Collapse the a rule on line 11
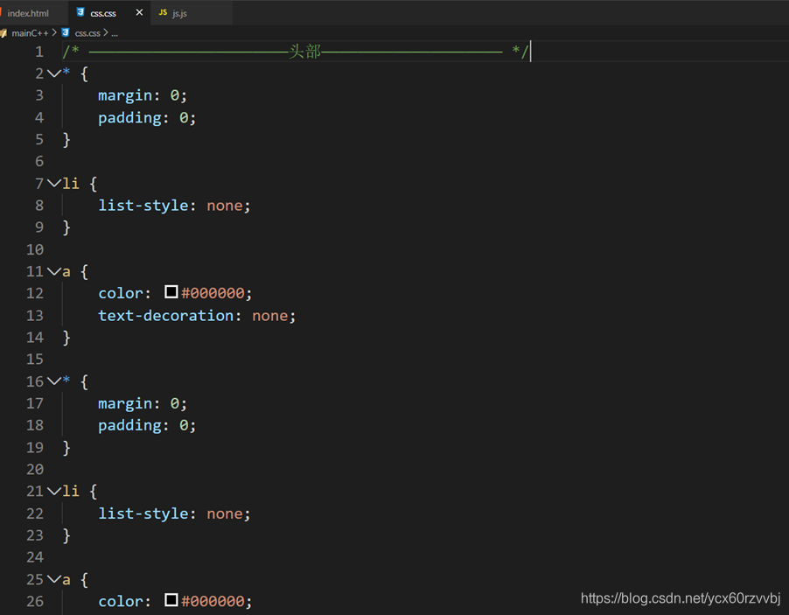Image resolution: width=789 pixels, height=615 pixels. coord(55,271)
